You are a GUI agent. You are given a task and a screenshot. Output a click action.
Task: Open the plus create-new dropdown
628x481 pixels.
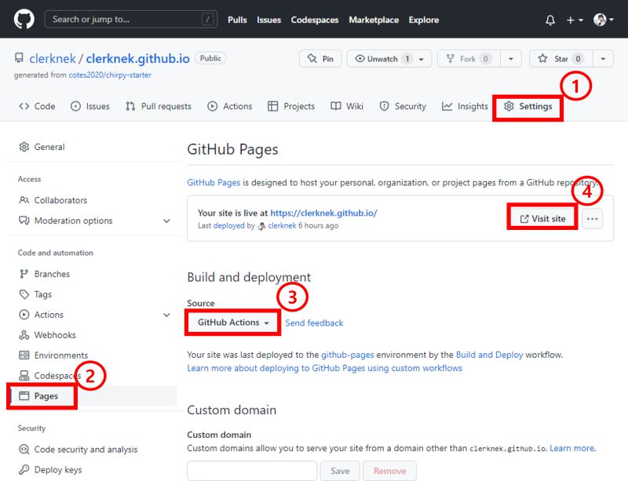click(571, 19)
